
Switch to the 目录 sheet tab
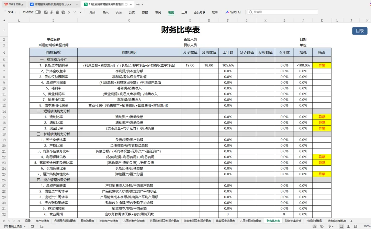(x=28, y=221)
